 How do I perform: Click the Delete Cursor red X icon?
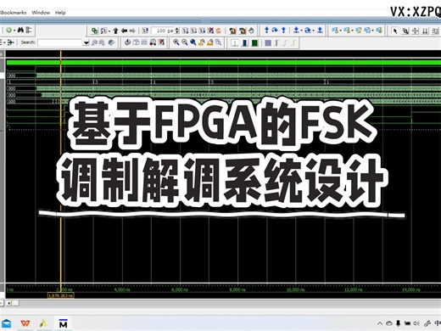161,42
